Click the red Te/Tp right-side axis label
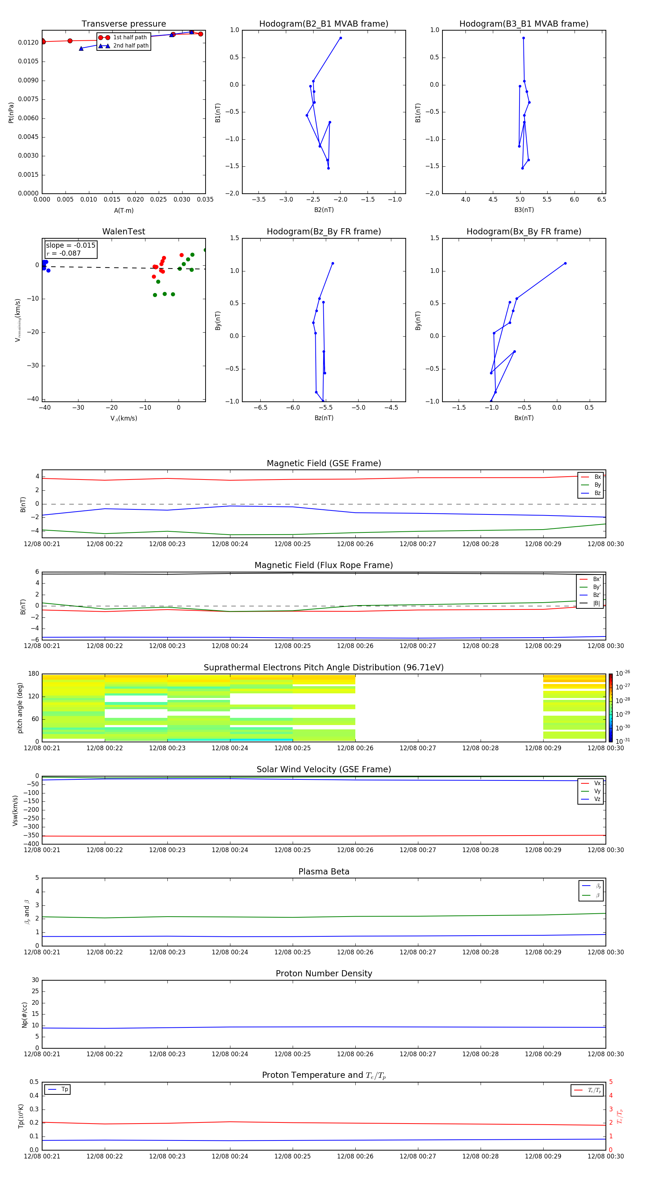Screen dimensions: 648x1188 coord(620,1116)
